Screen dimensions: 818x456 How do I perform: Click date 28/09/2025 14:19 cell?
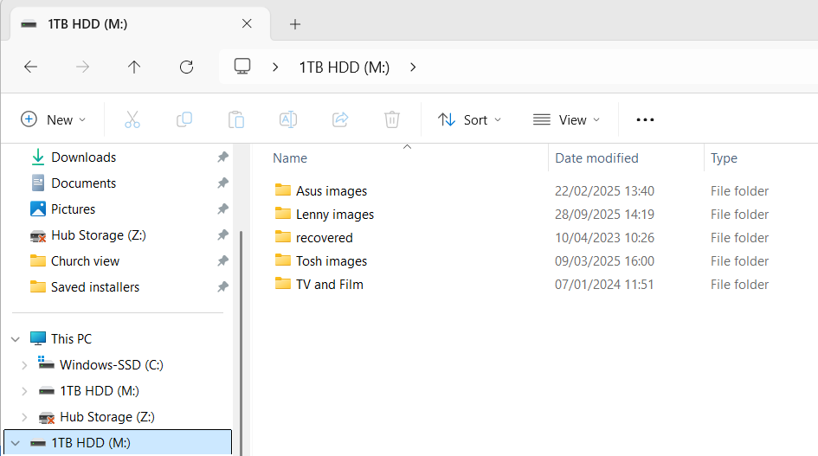(x=604, y=215)
